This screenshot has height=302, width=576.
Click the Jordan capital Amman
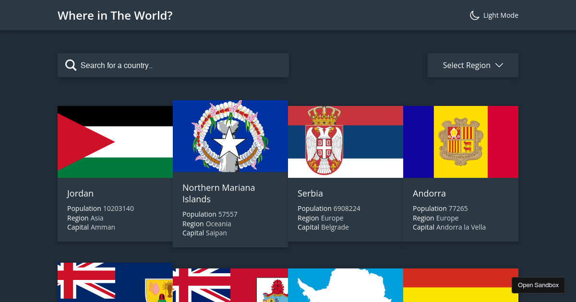(103, 227)
